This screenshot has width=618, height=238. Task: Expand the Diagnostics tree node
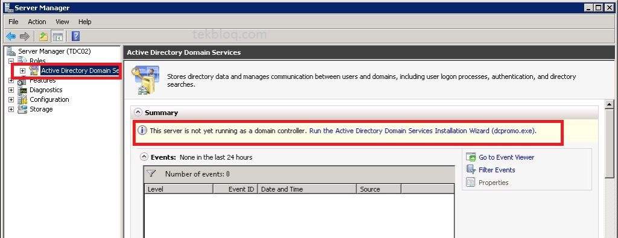[x=11, y=90]
